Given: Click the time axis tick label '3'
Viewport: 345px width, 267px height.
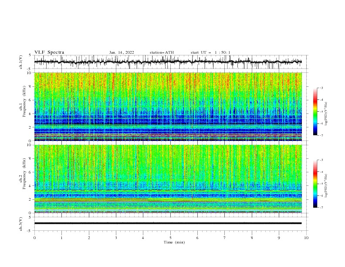Looking at the screenshot, I should [x=116, y=238].
